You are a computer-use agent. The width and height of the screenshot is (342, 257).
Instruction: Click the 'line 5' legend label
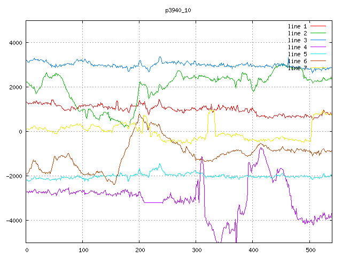click(297, 54)
